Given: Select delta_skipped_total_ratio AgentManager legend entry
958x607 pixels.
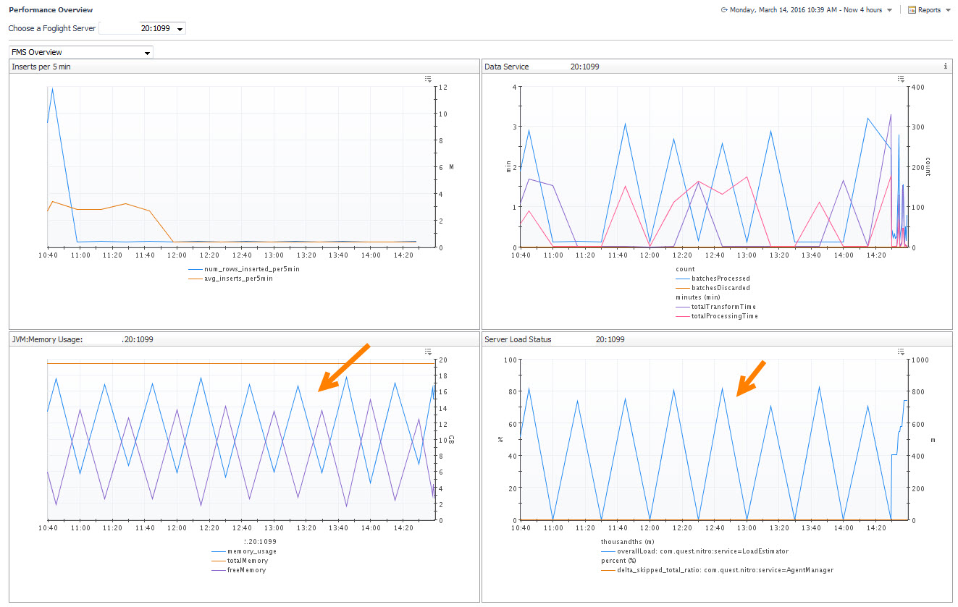Looking at the screenshot, I should 718,570.
